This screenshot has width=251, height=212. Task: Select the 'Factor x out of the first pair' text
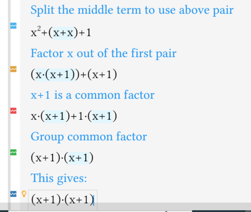click(x=103, y=53)
